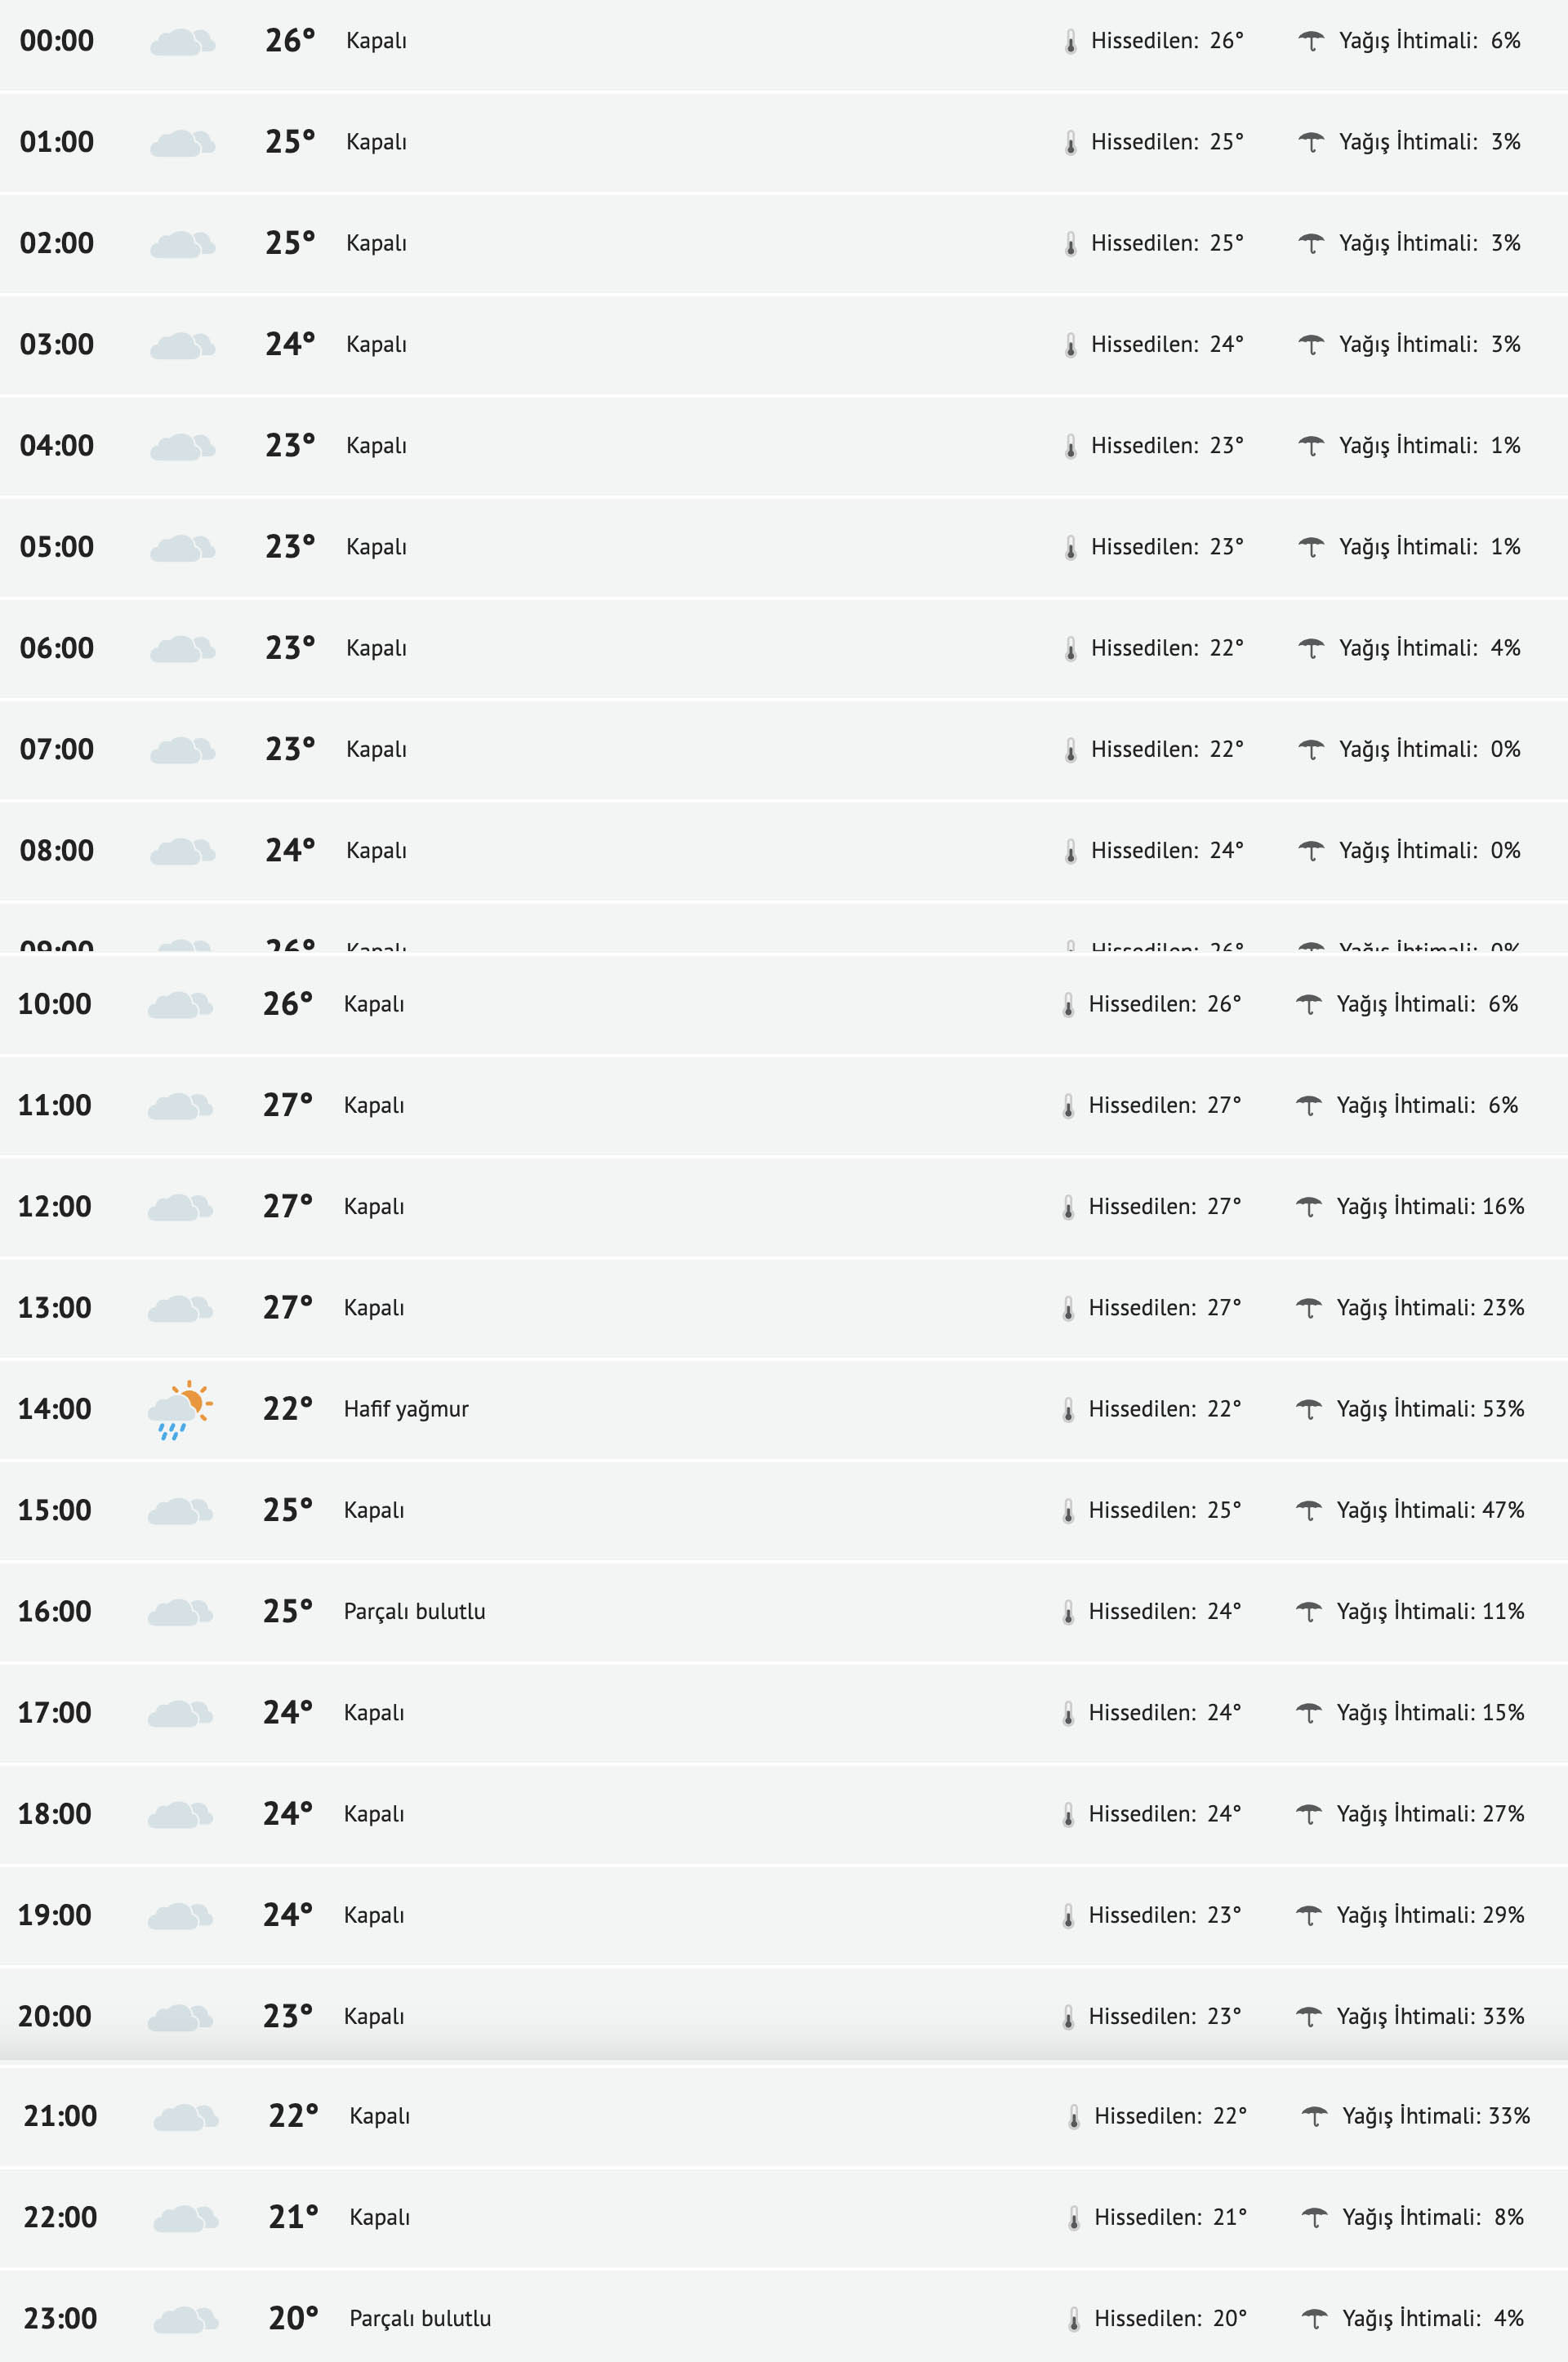
Task: Click the thermometer icon in the 22:00 row
Action: tap(1074, 2218)
